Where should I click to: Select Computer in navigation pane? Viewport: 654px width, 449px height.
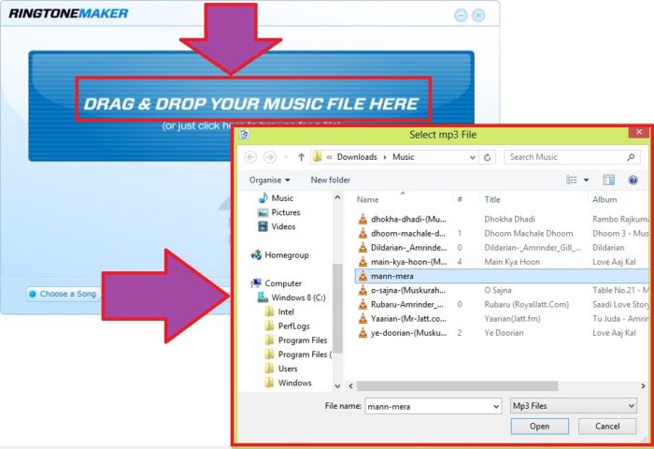click(x=277, y=283)
